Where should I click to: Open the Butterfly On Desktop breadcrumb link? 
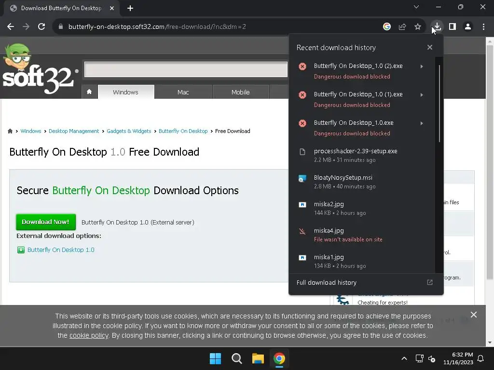tap(183, 131)
